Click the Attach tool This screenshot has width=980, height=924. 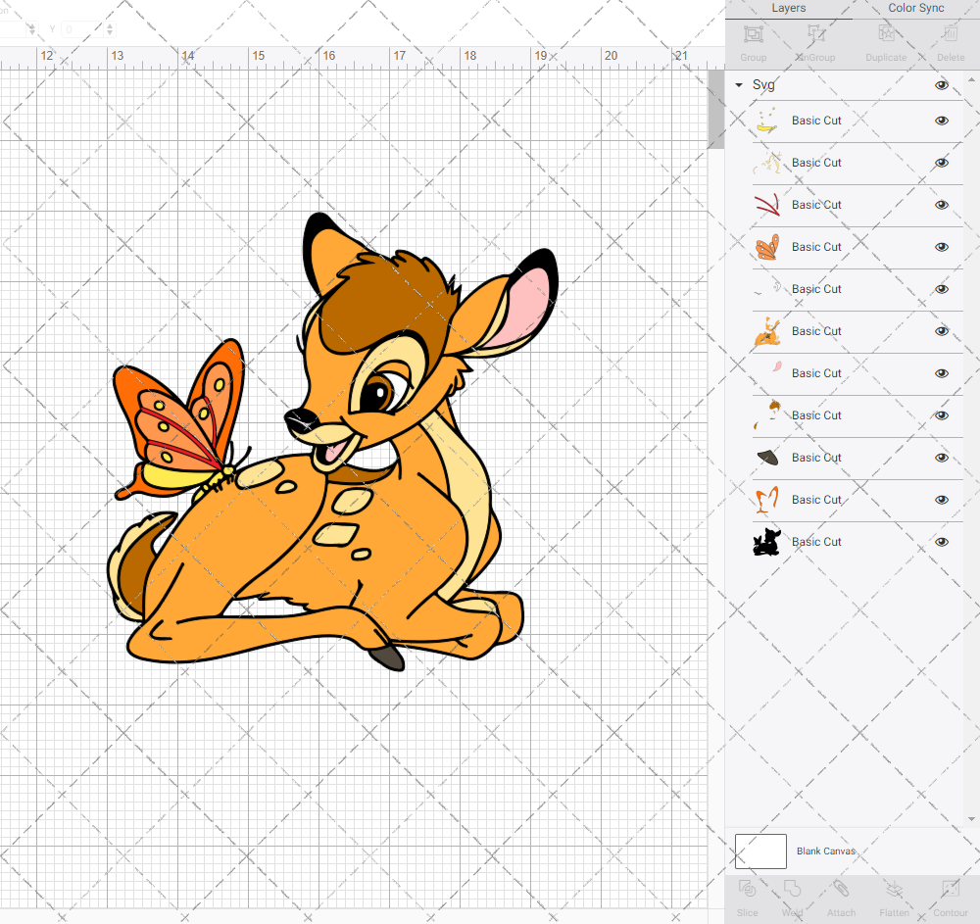[841, 889]
